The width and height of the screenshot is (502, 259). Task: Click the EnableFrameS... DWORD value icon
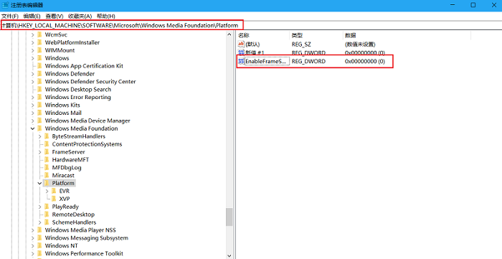tap(241, 61)
